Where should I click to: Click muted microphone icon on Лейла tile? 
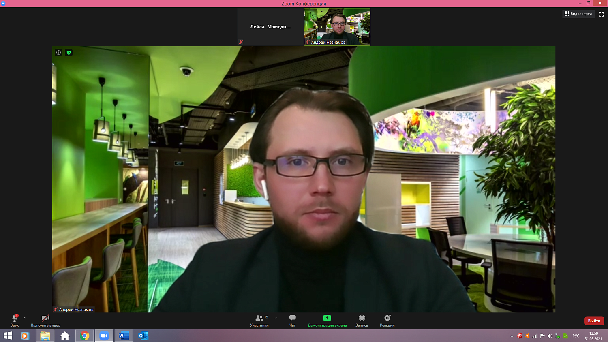240,42
